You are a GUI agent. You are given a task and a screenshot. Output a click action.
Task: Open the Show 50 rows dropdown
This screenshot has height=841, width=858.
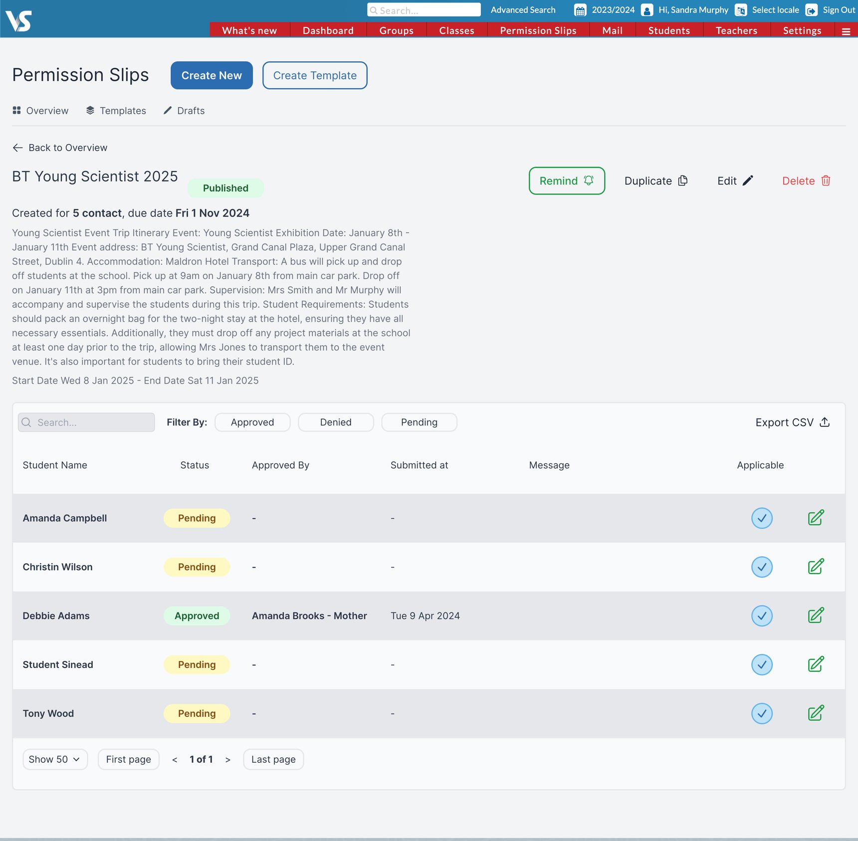(55, 759)
